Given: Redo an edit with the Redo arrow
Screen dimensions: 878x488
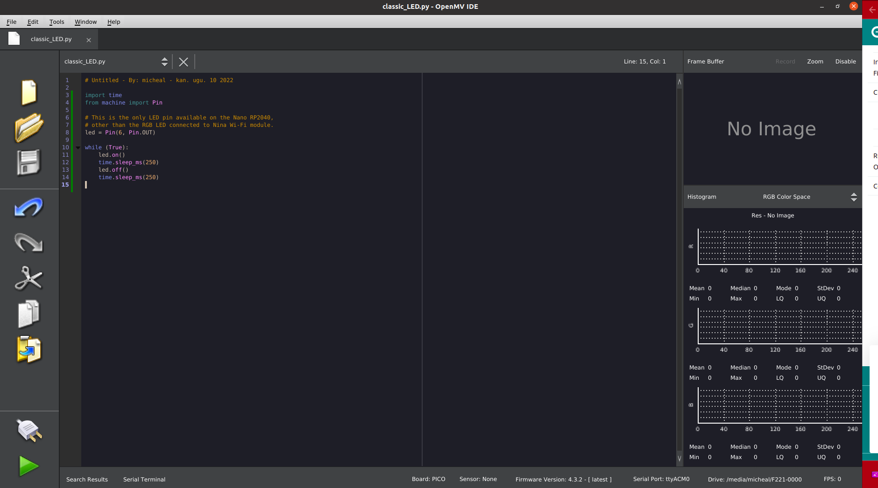Looking at the screenshot, I should 28,243.
